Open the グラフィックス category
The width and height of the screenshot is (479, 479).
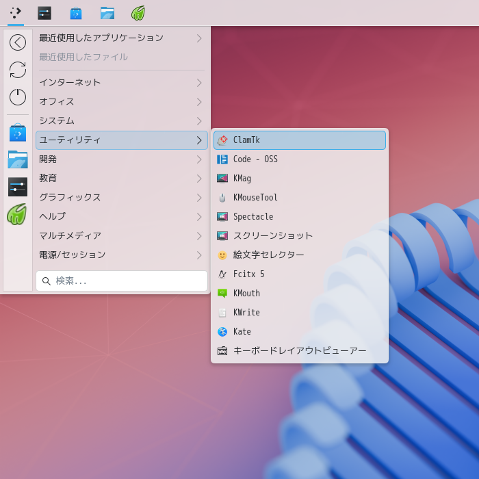(x=122, y=198)
